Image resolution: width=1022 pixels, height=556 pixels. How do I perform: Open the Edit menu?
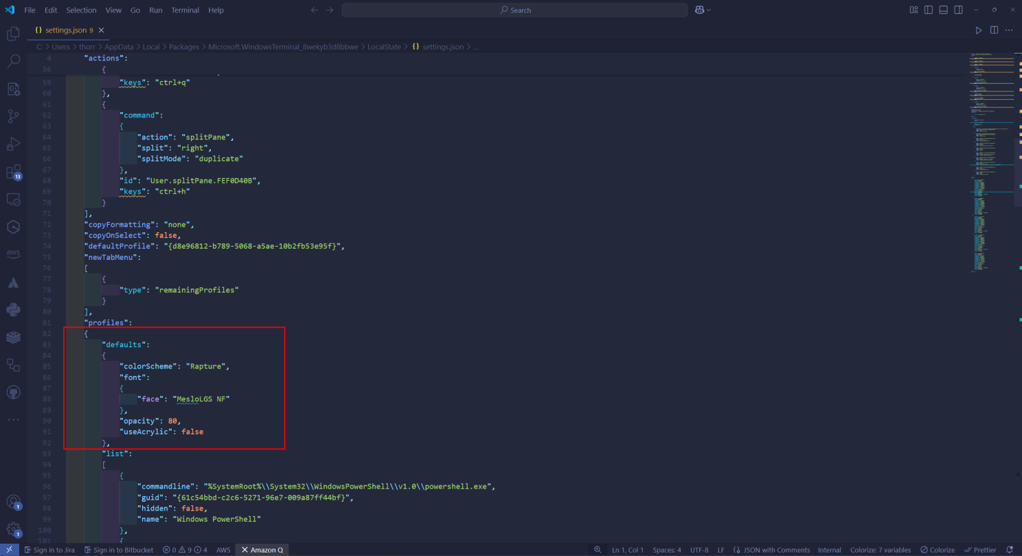51,10
